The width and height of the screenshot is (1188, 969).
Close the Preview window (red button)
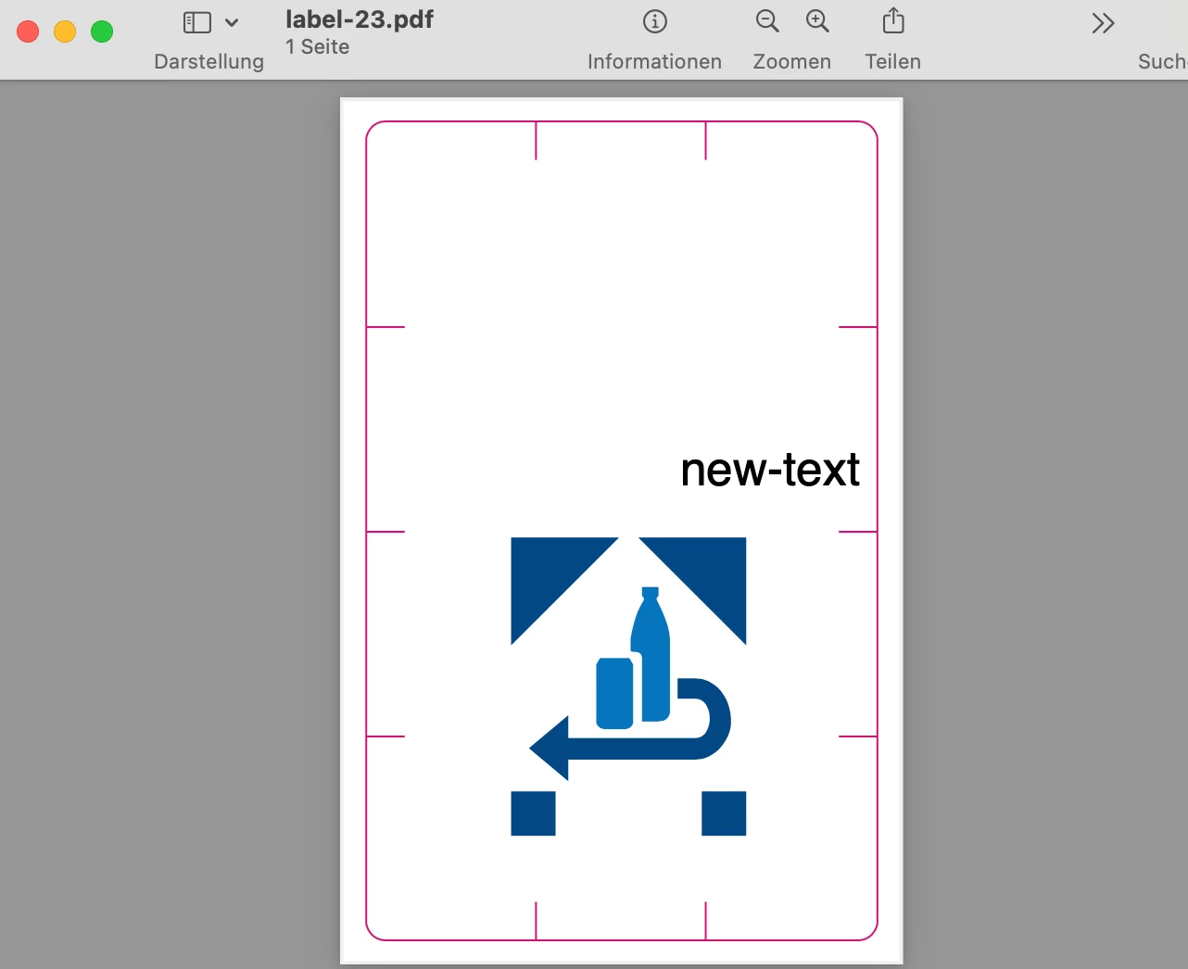[28, 31]
